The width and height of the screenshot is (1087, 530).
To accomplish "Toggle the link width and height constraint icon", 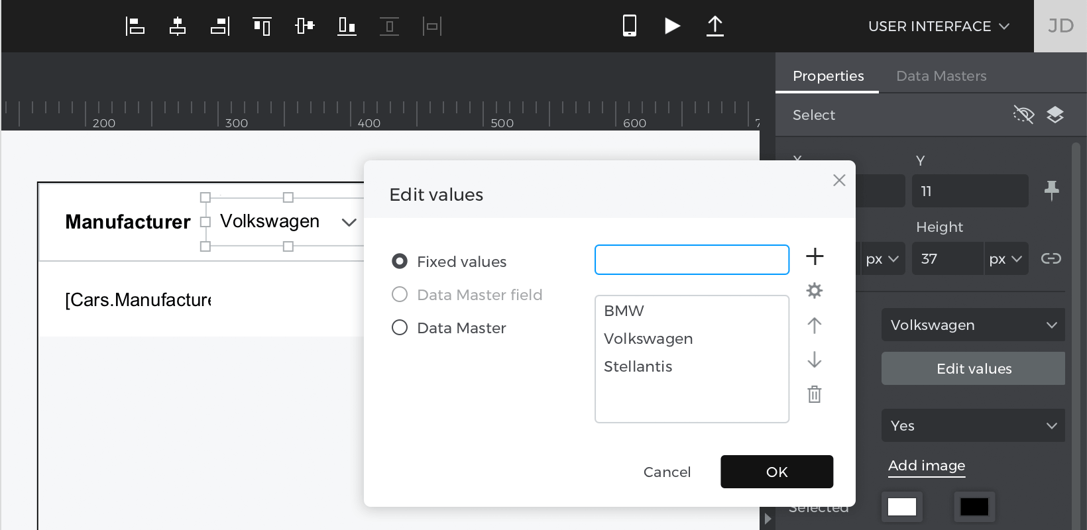I will pyautogui.click(x=1051, y=258).
